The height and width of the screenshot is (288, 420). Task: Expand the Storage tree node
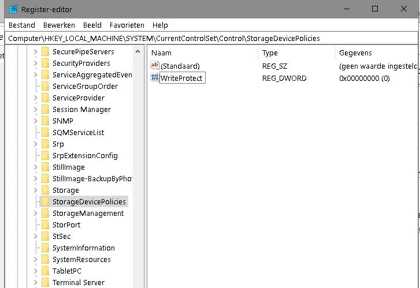click(x=35, y=190)
